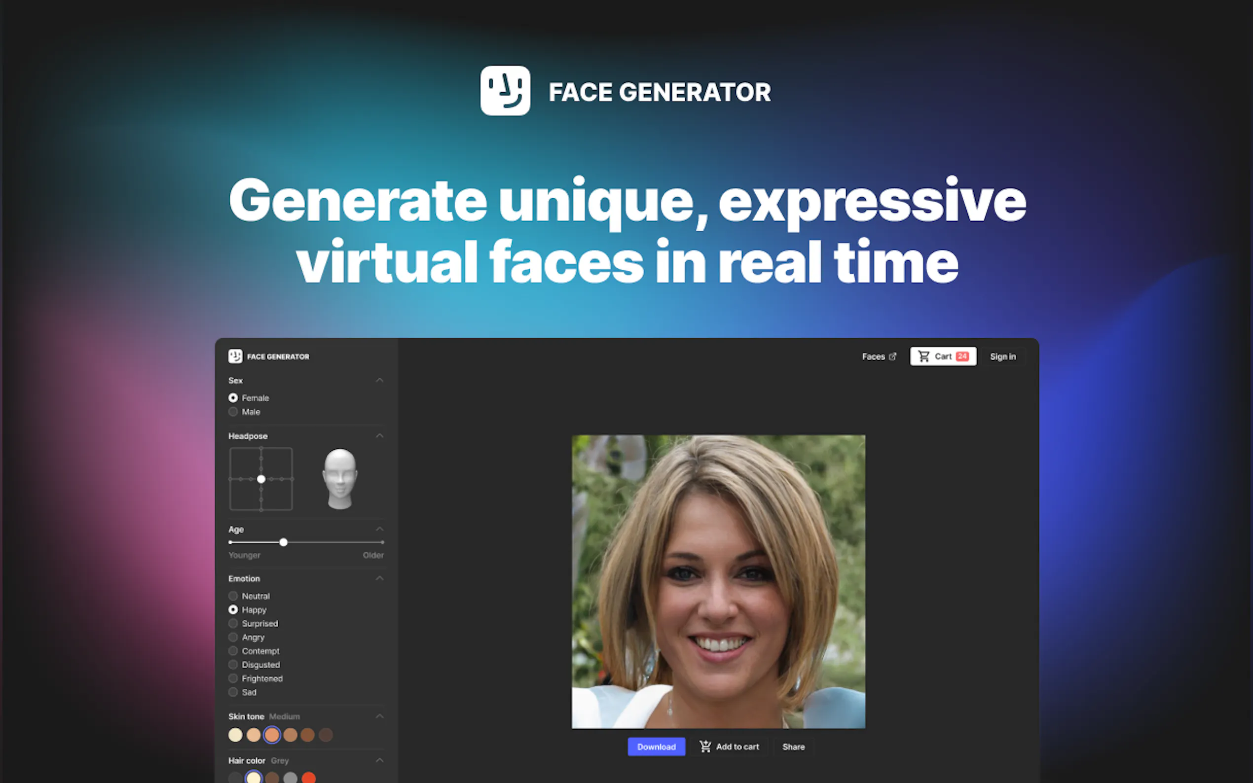Click the Share button
The height and width of the screenshot is (783, 1253).
793,747
